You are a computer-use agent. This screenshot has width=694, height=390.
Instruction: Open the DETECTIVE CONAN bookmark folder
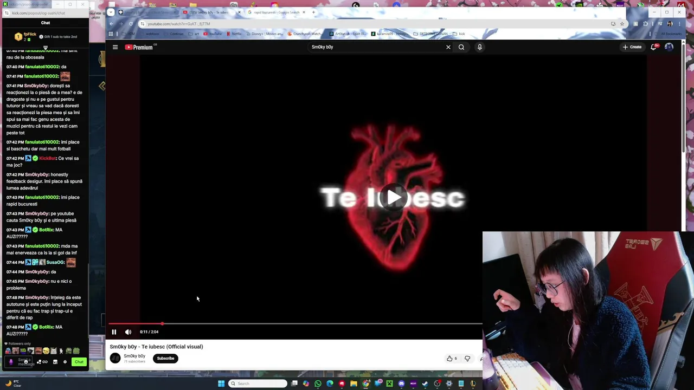click(x=430, y=34)
